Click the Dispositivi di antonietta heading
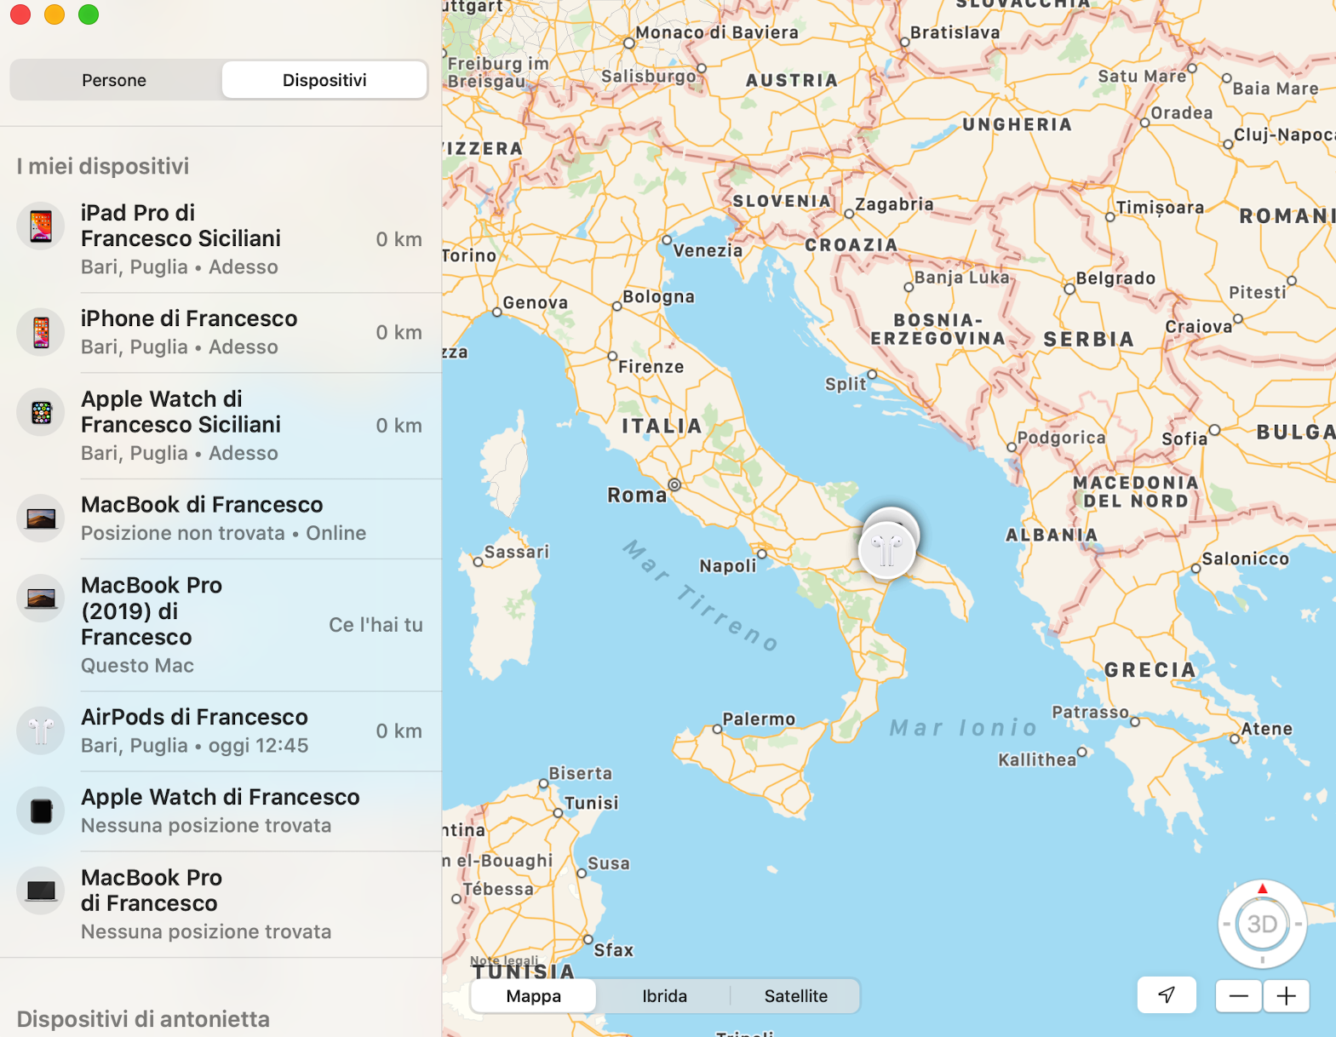1336x1037 pixels. click(x=143, y=1019)
